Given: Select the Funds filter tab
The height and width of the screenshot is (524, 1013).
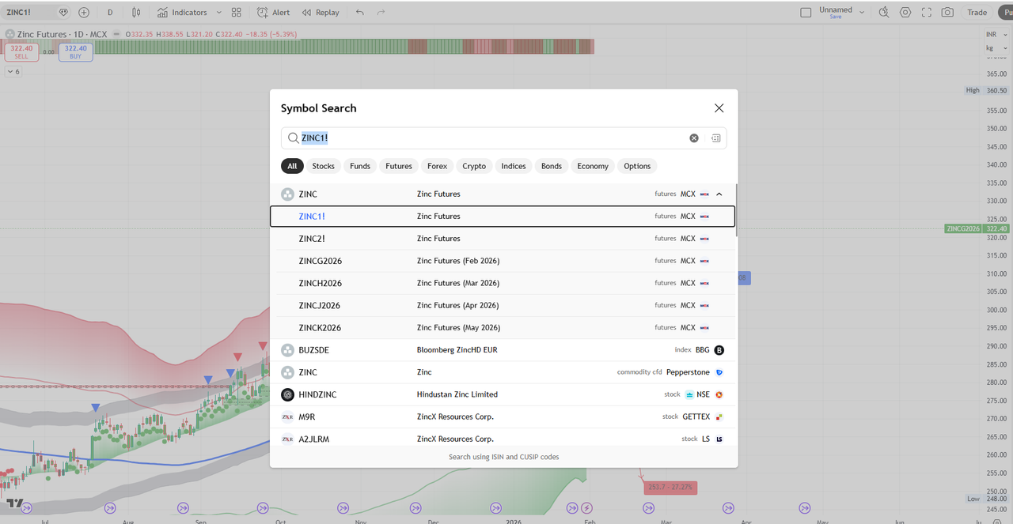Looking at the screenshot, I should [x=360, y=166].
